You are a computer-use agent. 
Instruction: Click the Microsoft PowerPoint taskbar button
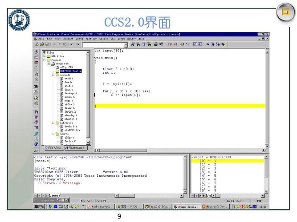216,207
